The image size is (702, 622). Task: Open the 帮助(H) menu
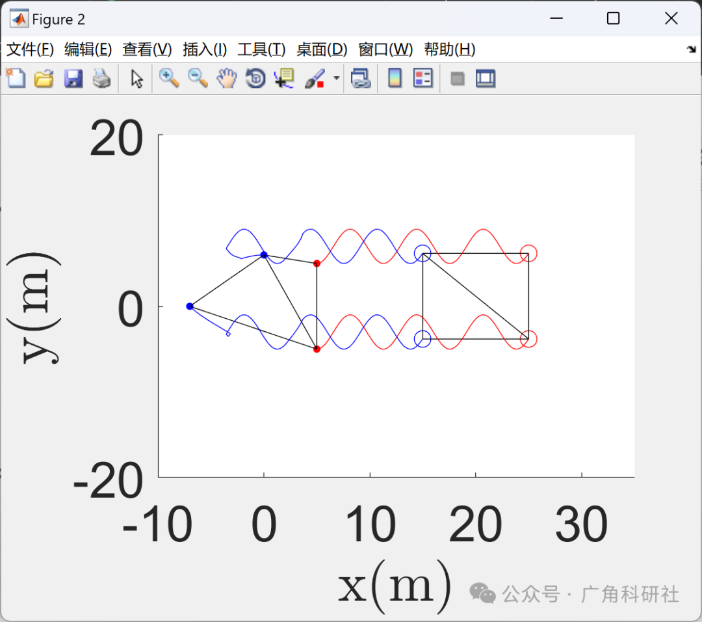pos(450,49)
